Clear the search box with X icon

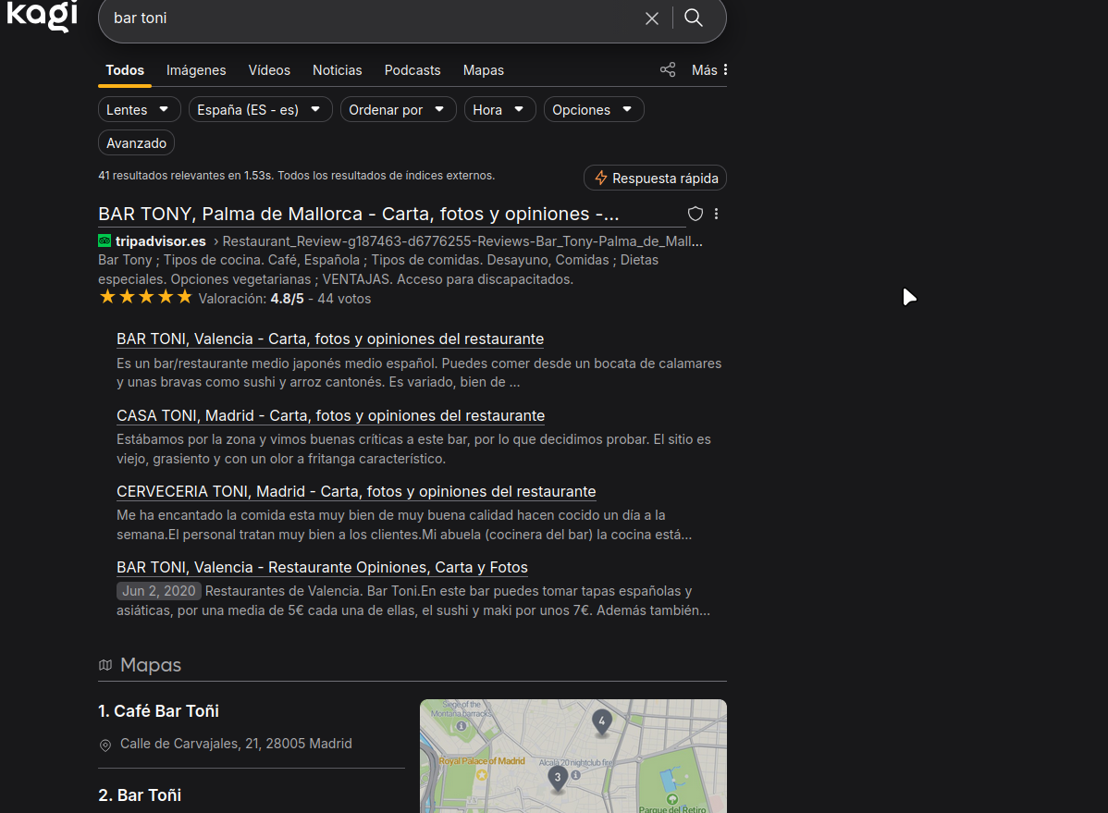[651, 18]
